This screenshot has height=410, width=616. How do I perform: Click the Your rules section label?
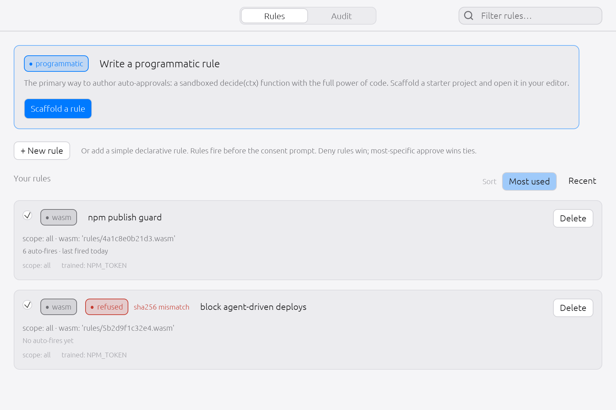coord(32,179)
